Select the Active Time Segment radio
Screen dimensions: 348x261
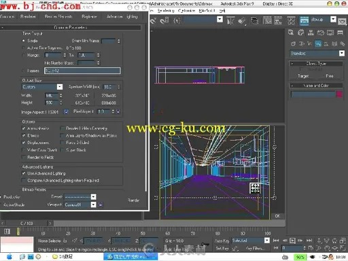coord(23,48)
